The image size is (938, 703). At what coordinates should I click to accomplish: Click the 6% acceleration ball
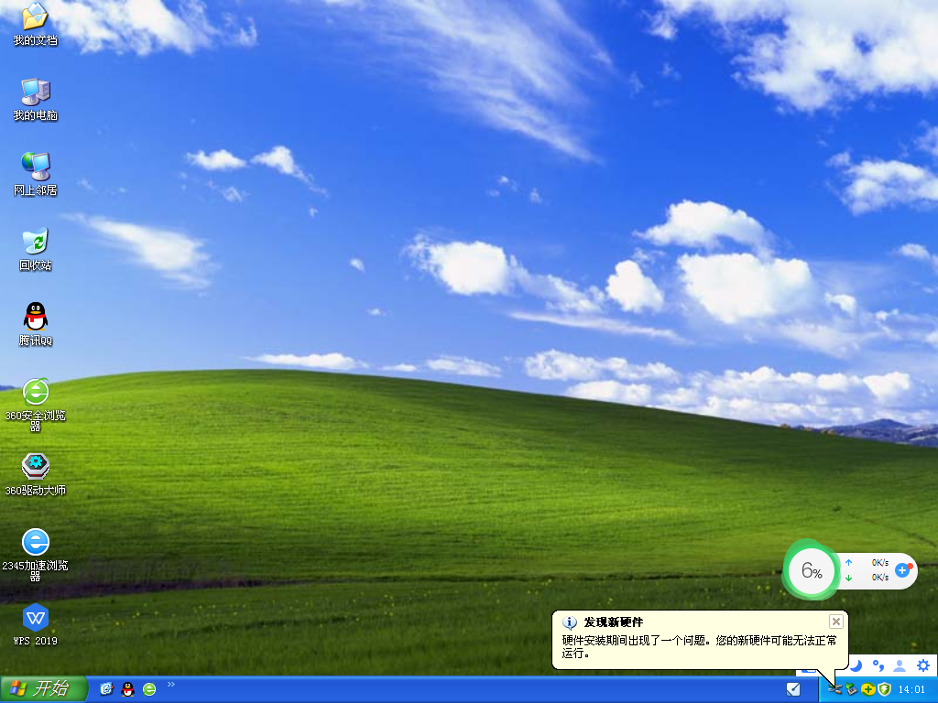[x=811, y=570]
